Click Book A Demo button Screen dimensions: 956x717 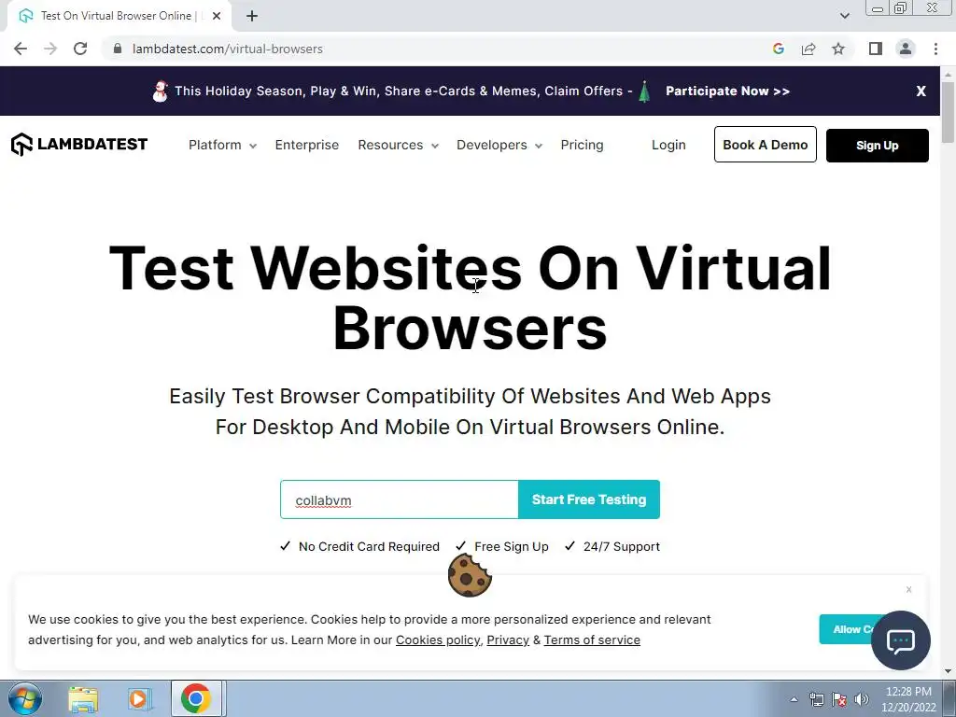[766, 145]
